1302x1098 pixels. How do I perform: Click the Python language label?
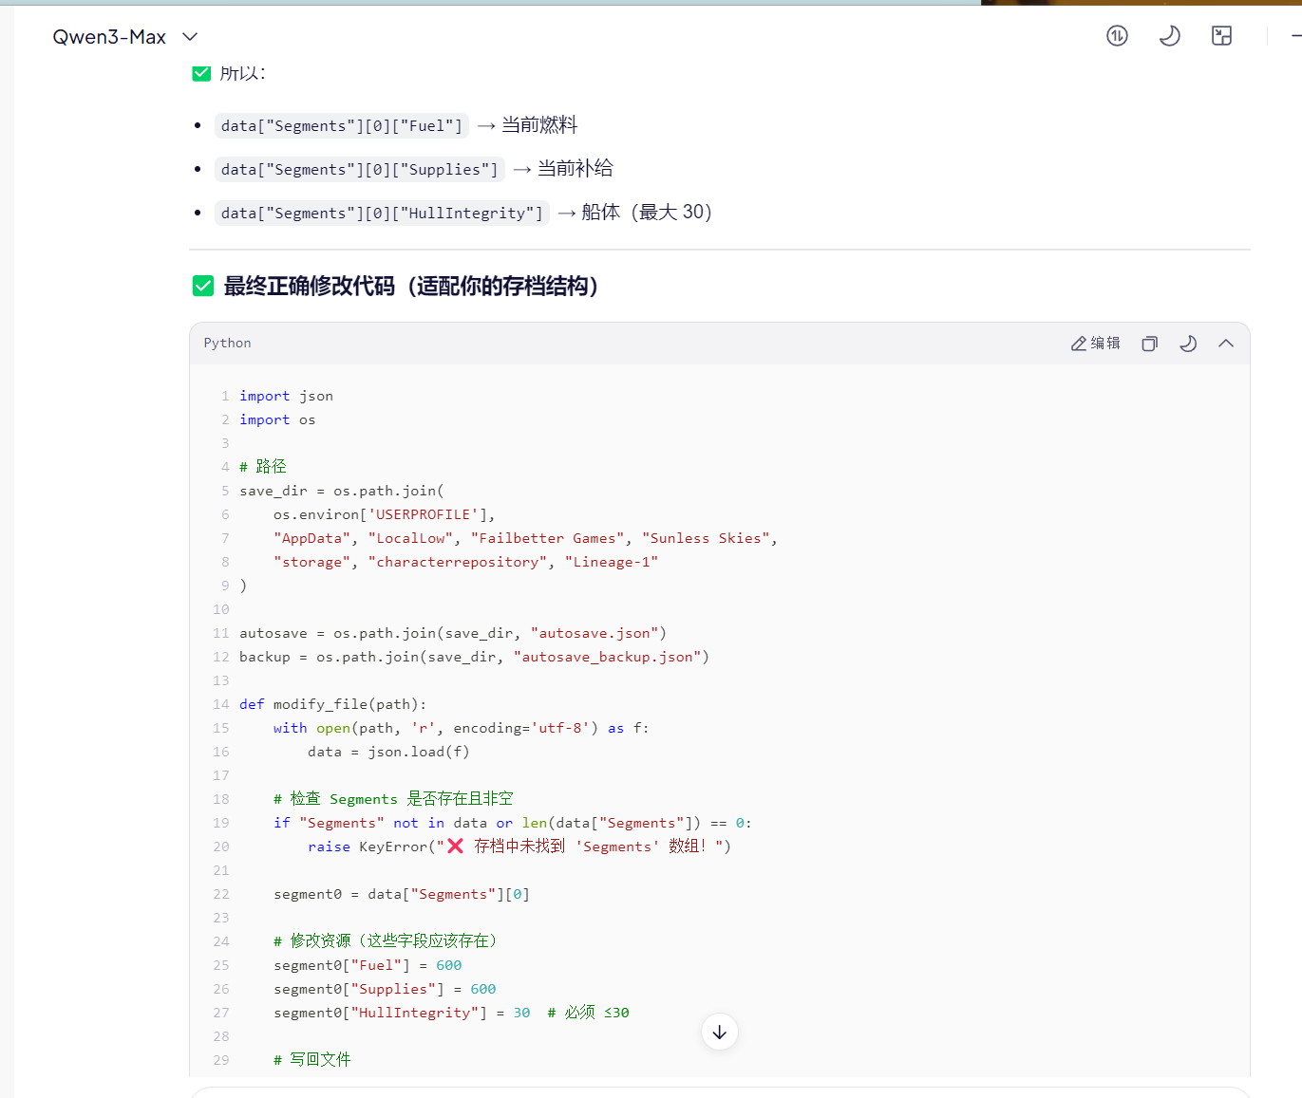point(227,344)
